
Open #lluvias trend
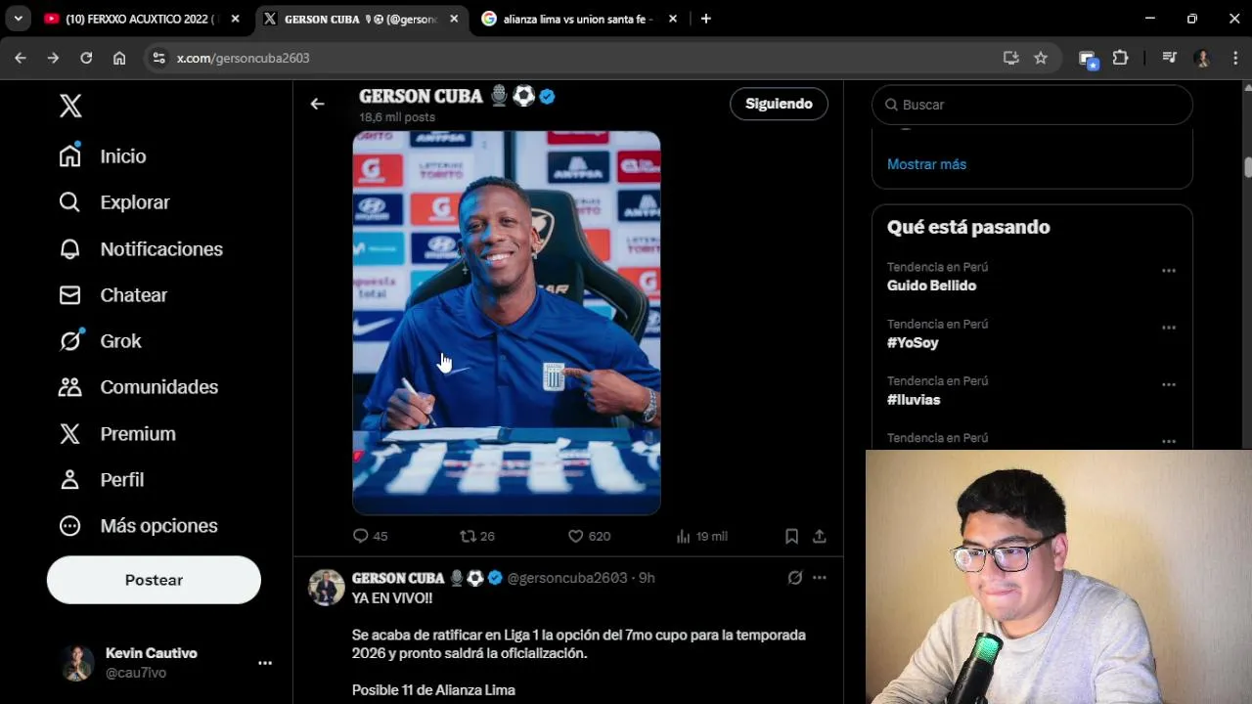point(914,400)
